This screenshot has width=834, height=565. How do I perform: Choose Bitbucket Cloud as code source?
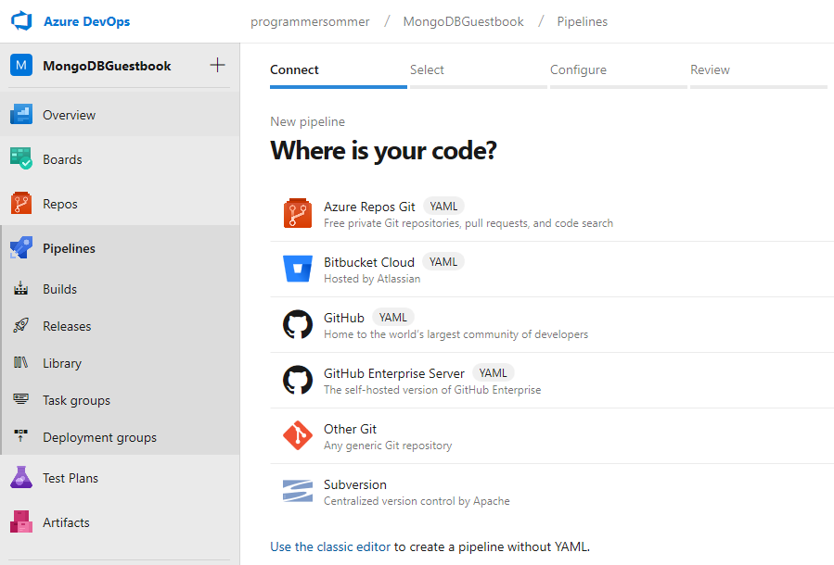(x=368, y=262)
